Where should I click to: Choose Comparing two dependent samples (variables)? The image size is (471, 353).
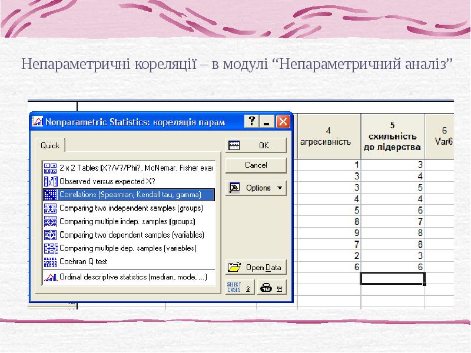[132, 235]
